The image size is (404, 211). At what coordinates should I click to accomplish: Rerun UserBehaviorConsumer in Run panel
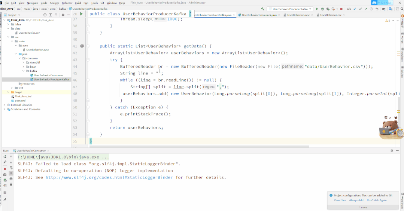pyautogui.click(x=5, y=156)
